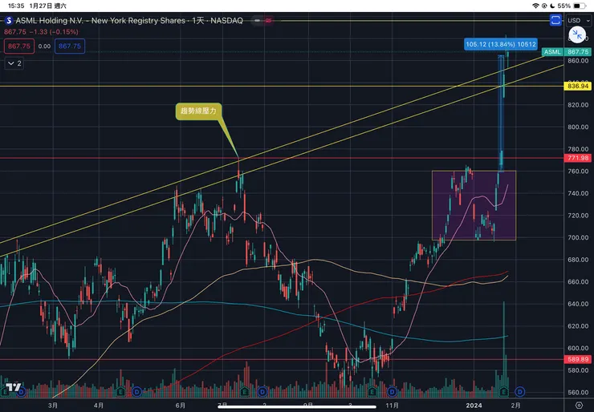
Task: Click the price change text −1.33 (−0.15%)
Action: [54, 32]
